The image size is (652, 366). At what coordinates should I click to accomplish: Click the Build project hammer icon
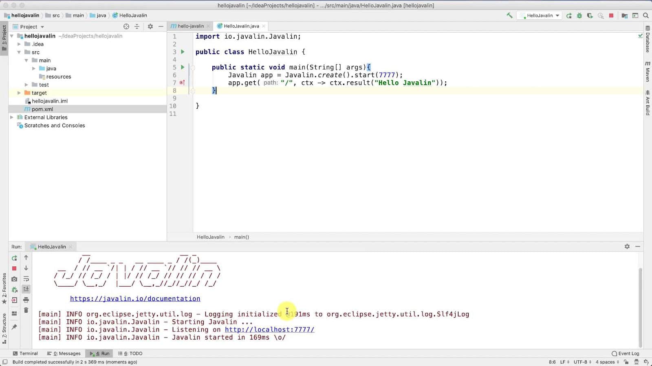pos(509,15)
